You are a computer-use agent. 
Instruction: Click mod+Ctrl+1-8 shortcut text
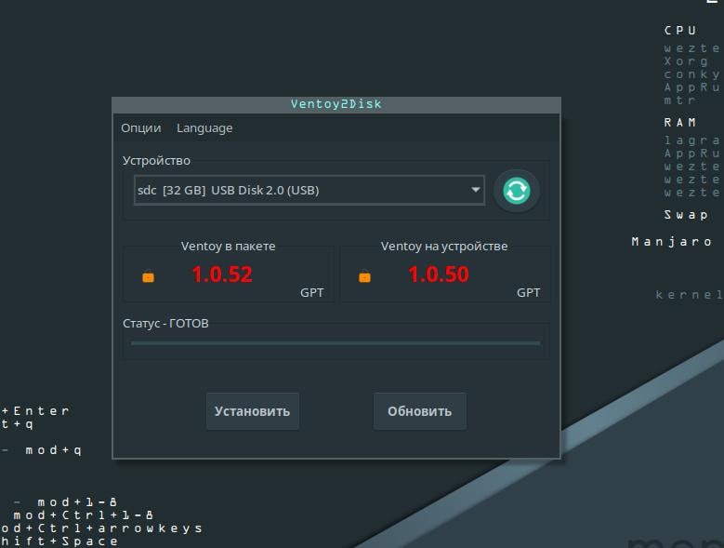tap(84, 515)
